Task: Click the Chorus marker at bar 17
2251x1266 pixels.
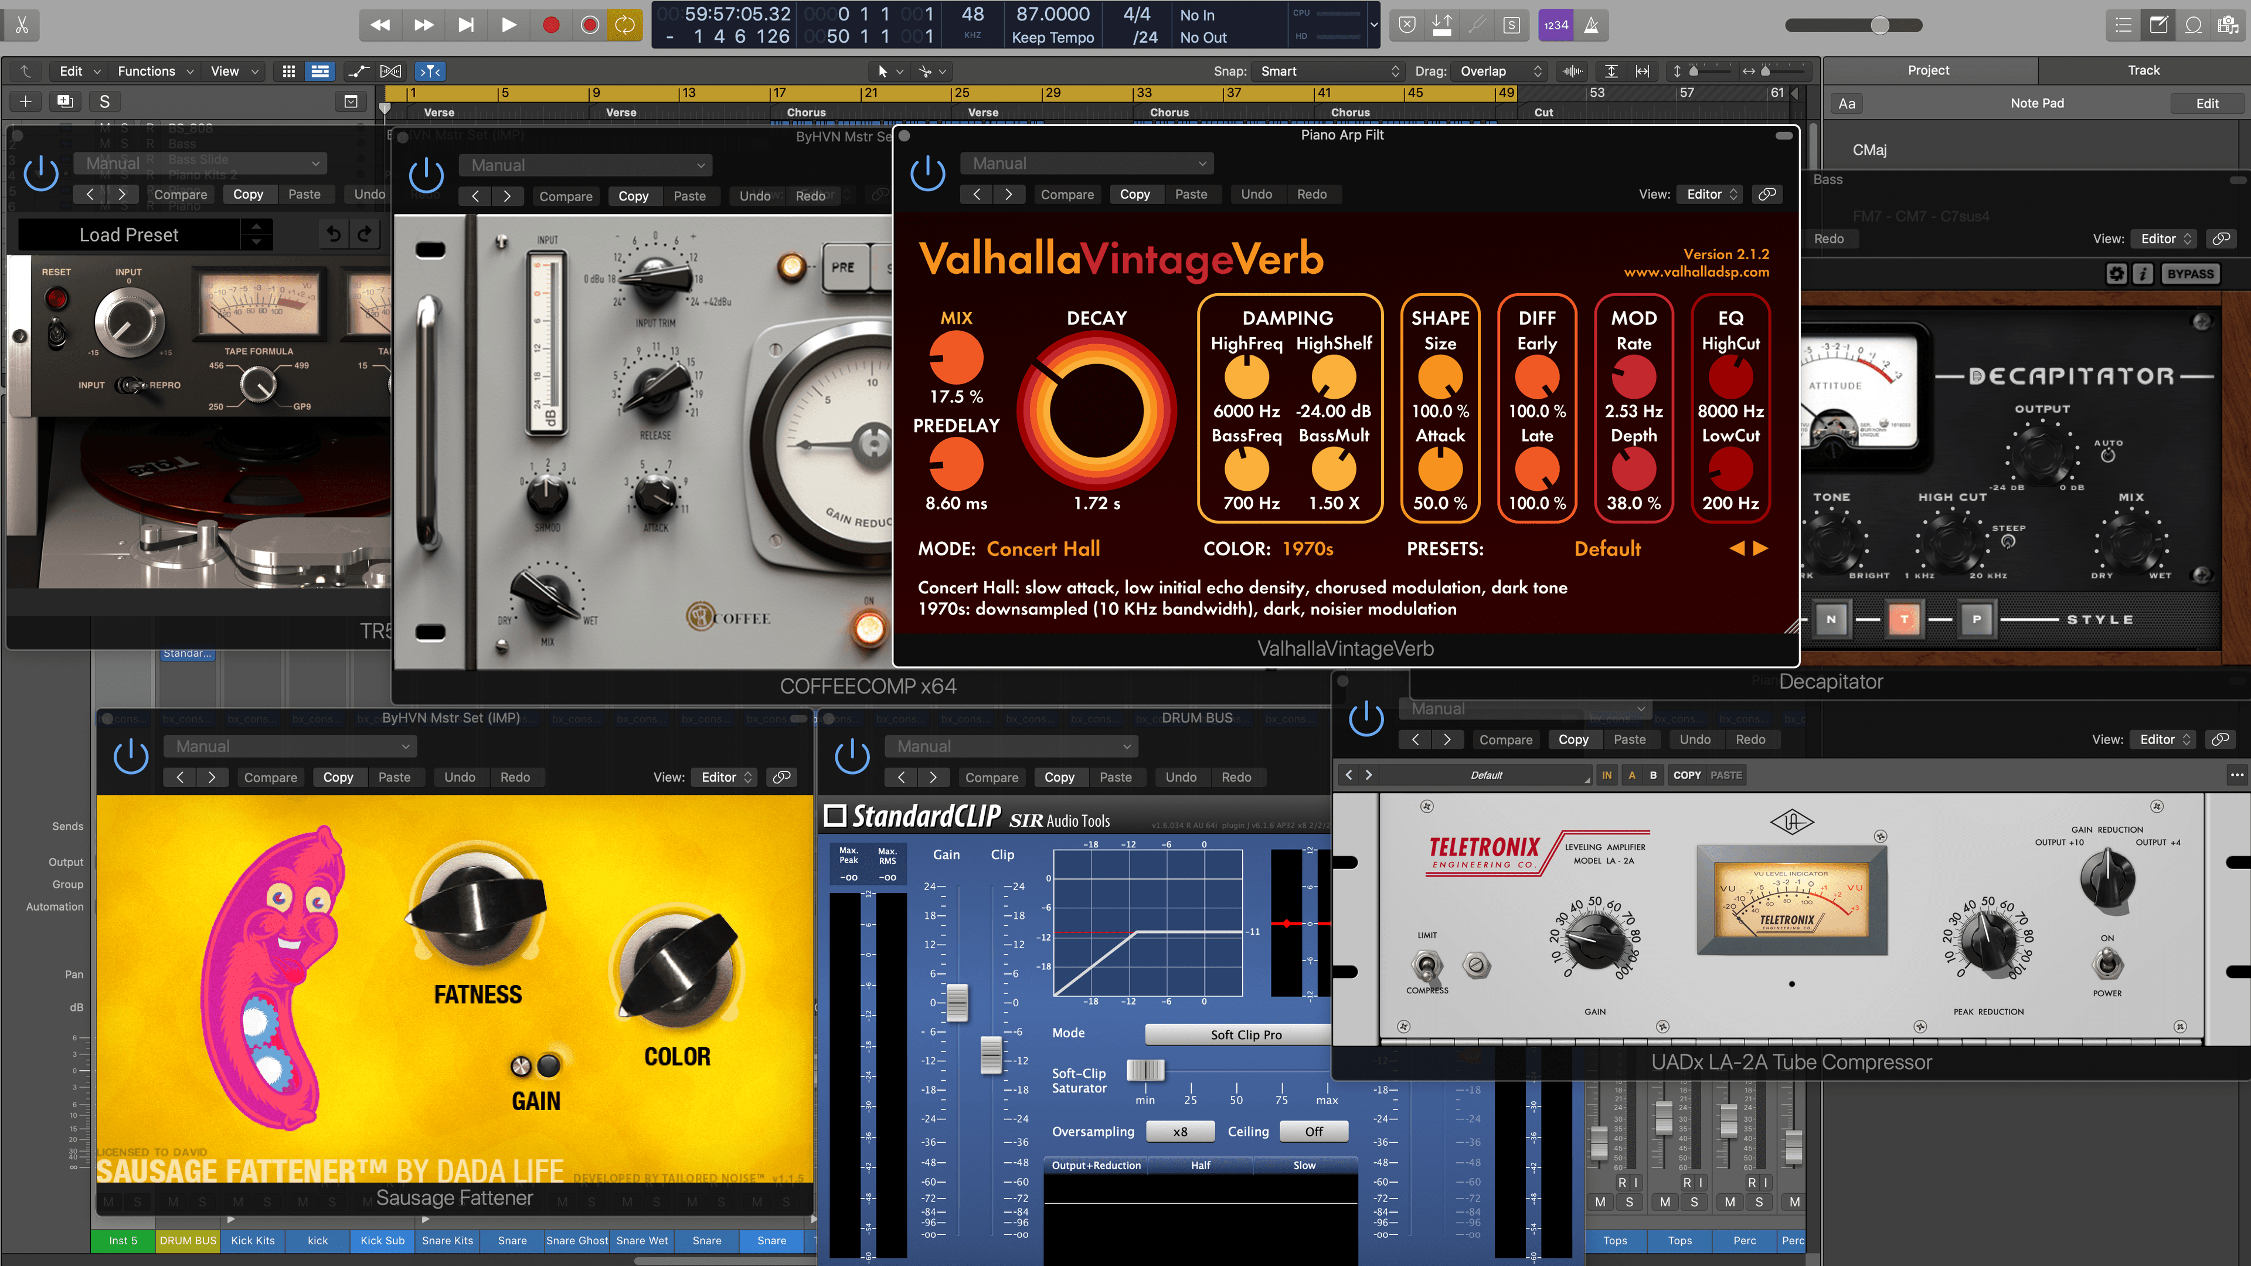Action: point(805,112)
